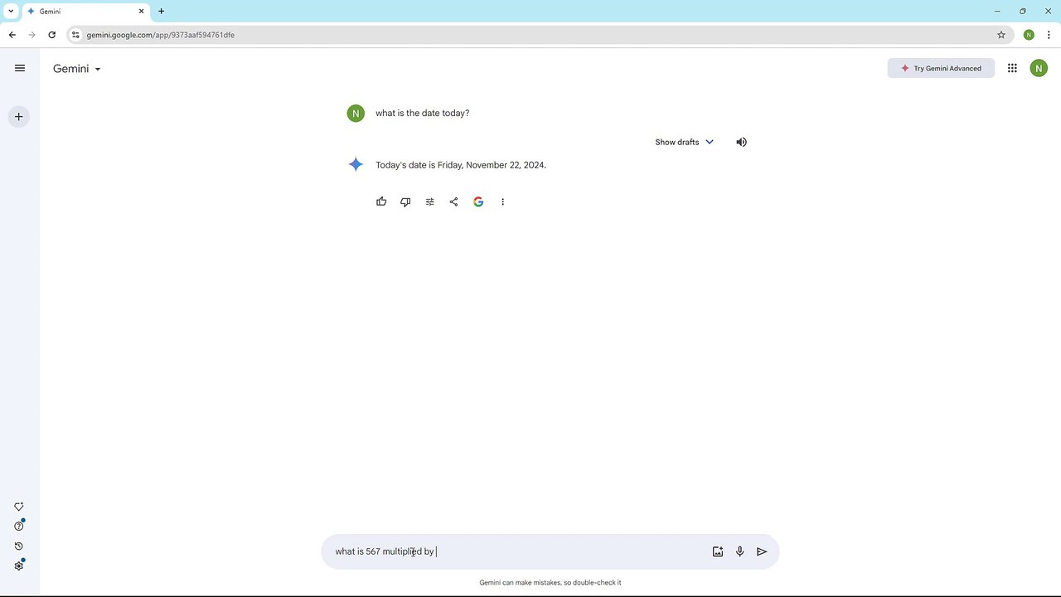View site information icon in address bar
Image resolution: width=1061 pixels, height=597 pixels.
(x=75, y=35)
